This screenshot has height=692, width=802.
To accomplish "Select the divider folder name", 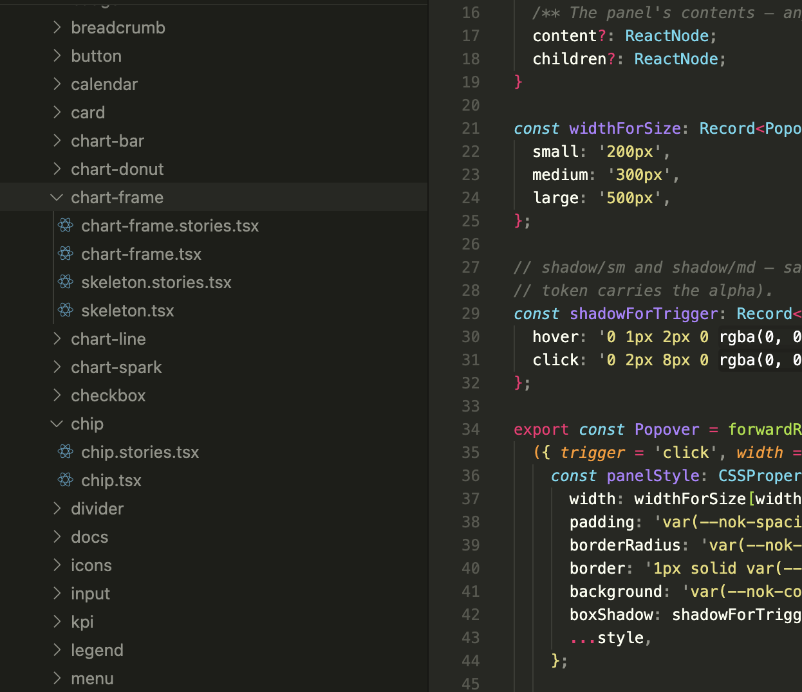I will 97,509.
